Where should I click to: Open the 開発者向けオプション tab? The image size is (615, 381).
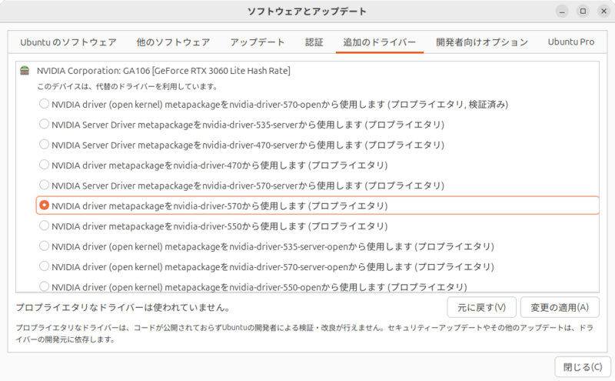click(481, 42)
